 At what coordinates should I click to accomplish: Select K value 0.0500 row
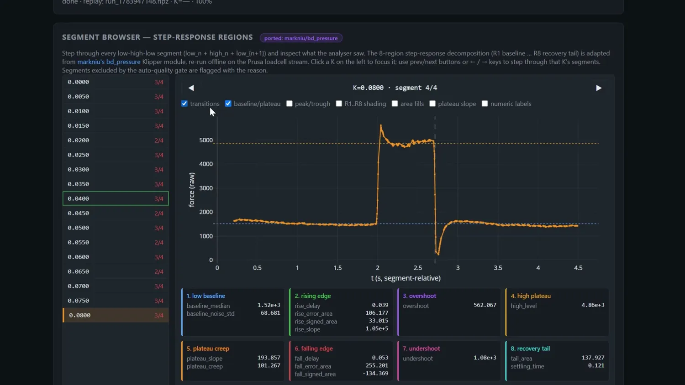116,228
